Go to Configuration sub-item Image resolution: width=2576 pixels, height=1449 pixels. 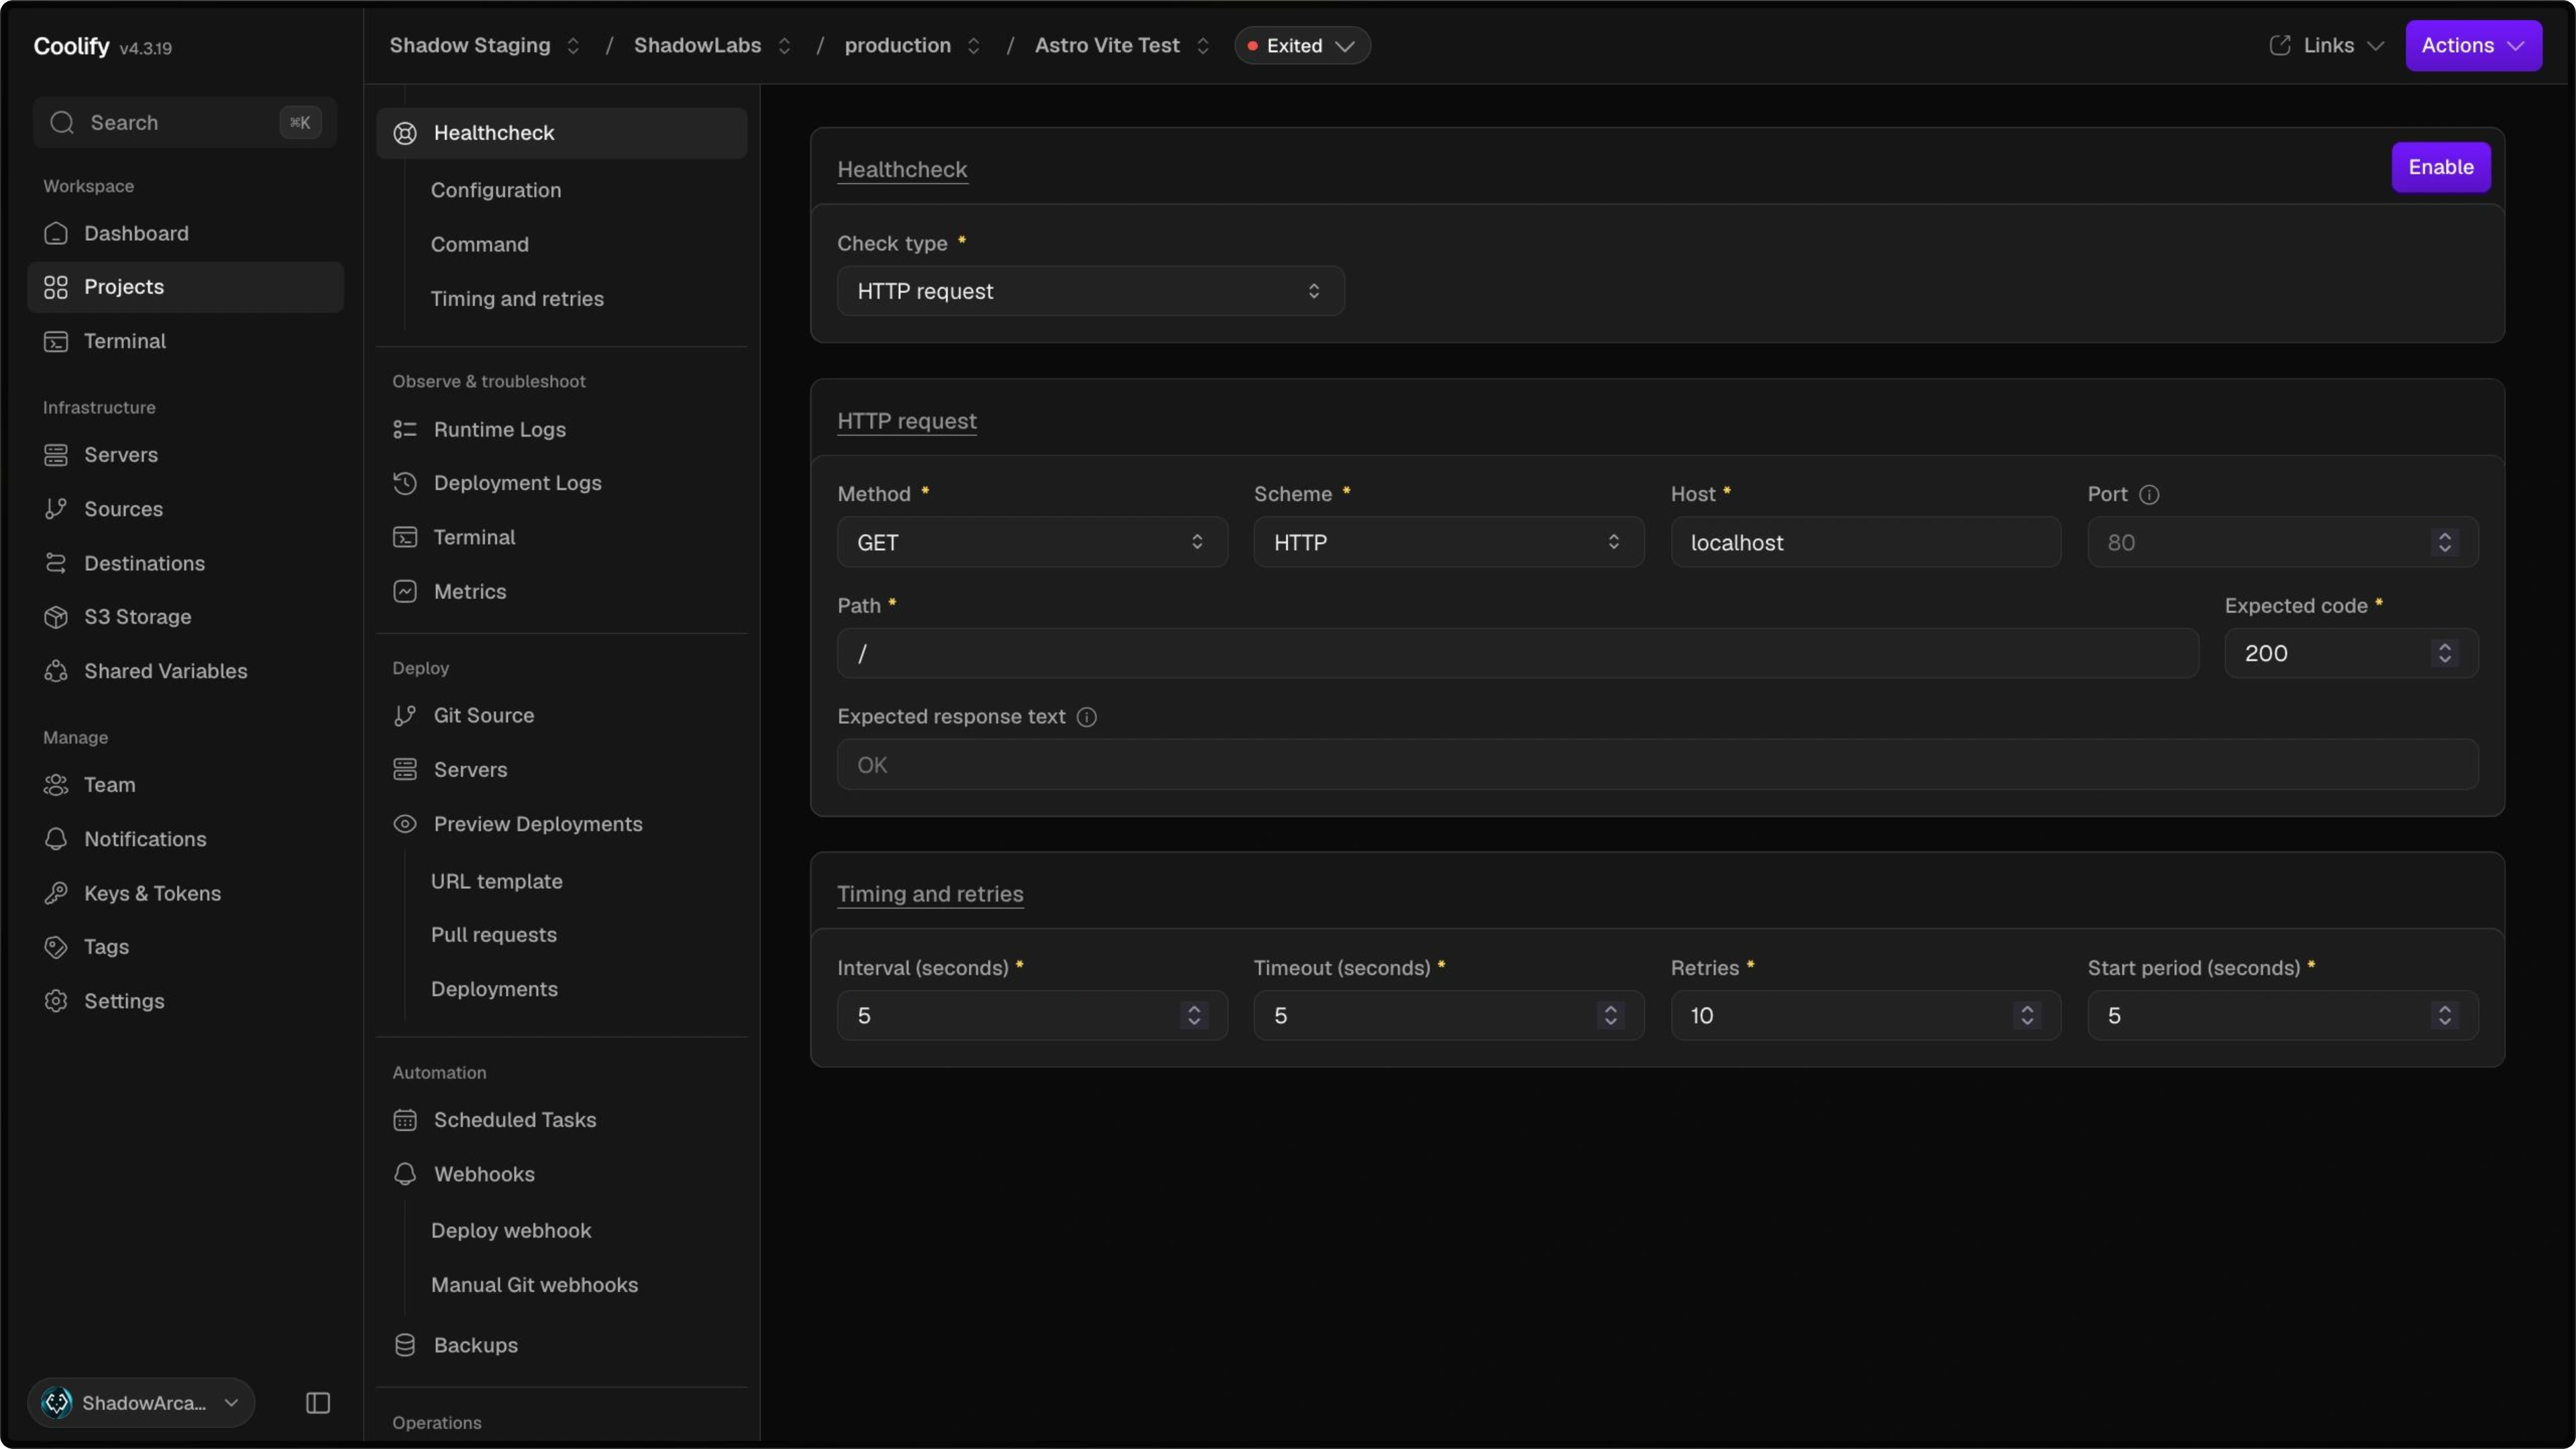(496, 190)
